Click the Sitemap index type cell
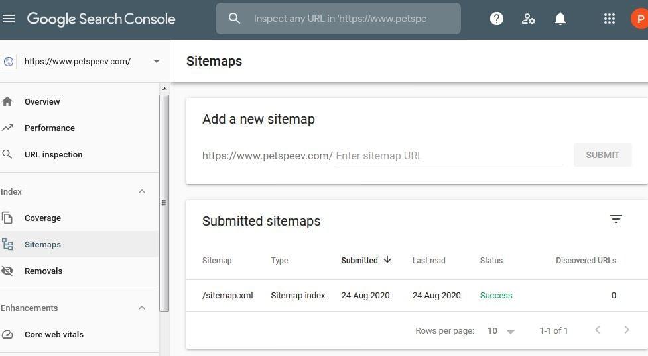Screen dimensions: 648x356 [x=298, y=296]
